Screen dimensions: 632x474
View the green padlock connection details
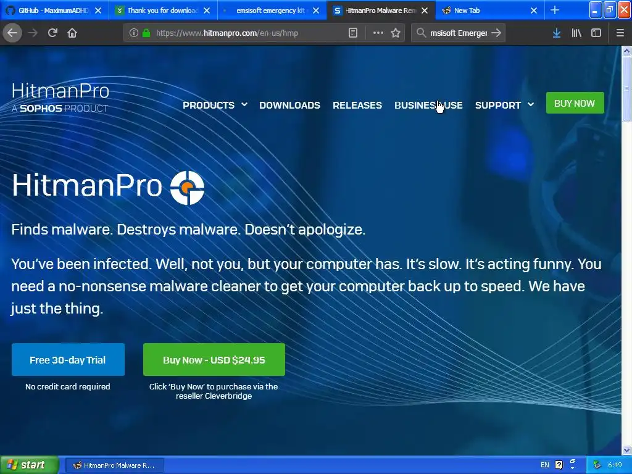point(146,33)
